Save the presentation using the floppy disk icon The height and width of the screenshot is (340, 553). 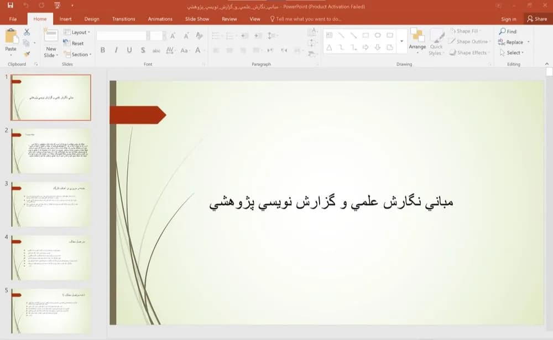10,6
